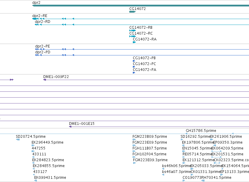Image resolution: width=249 pixels, height=182 pixels.
Task: Click the EK064209.5prime spliced arrow glyph
Action: point(217,151)
